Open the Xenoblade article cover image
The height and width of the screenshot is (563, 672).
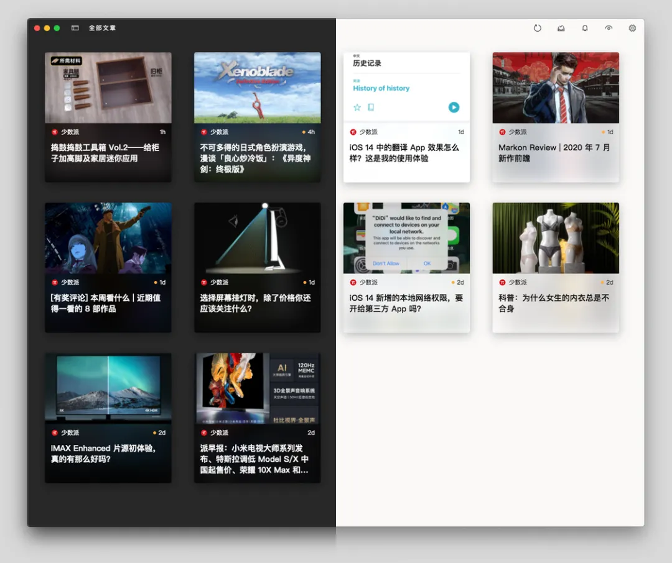[257, 88]
